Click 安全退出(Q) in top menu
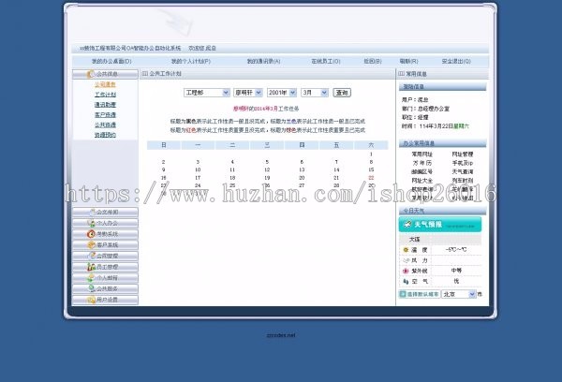The width and height of the screenshot is (562, 382). 456,61
